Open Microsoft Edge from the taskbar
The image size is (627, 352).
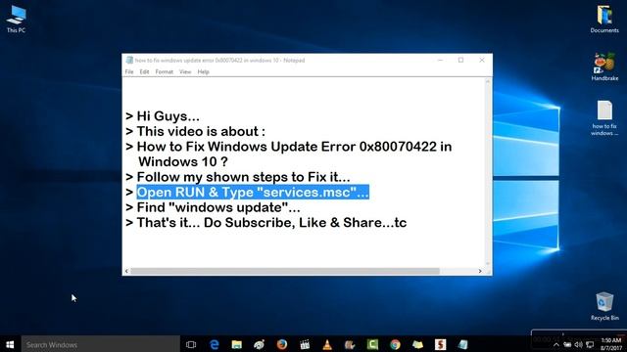(x=215, y=344)
